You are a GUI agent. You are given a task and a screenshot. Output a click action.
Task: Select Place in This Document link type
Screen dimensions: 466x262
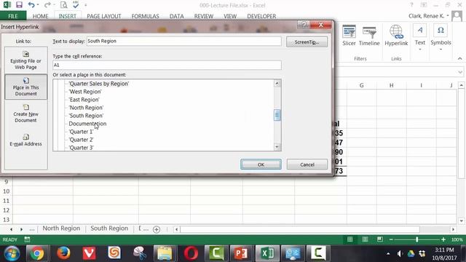tap(26, 87)
